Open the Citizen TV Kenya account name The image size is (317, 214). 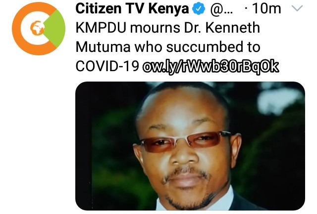coord(132,9)
